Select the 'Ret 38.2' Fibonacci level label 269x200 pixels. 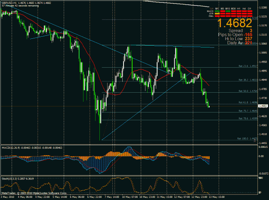click(x=248, y=80)
